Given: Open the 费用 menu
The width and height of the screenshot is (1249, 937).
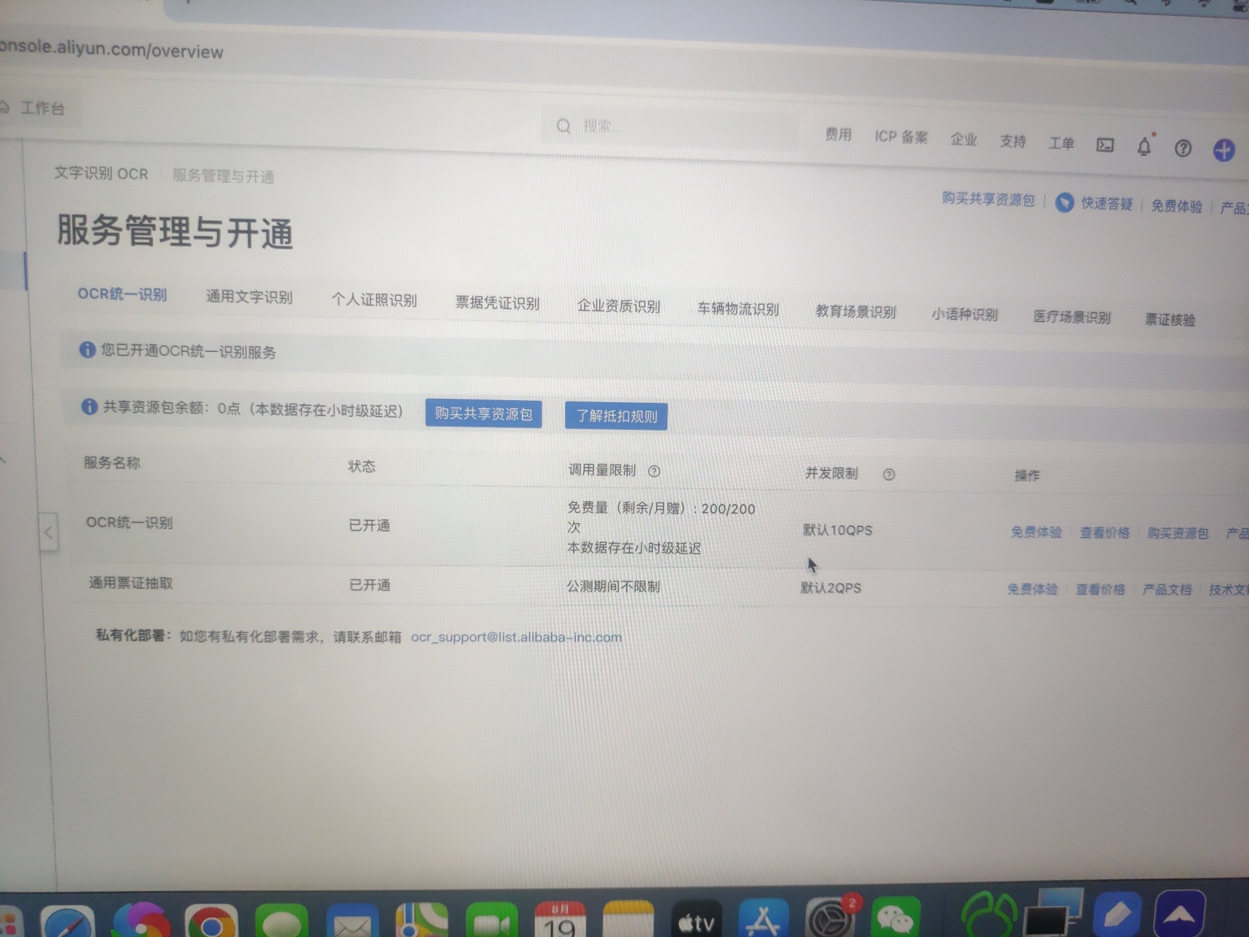Looking at the screenshot, I should coord(839,134).
